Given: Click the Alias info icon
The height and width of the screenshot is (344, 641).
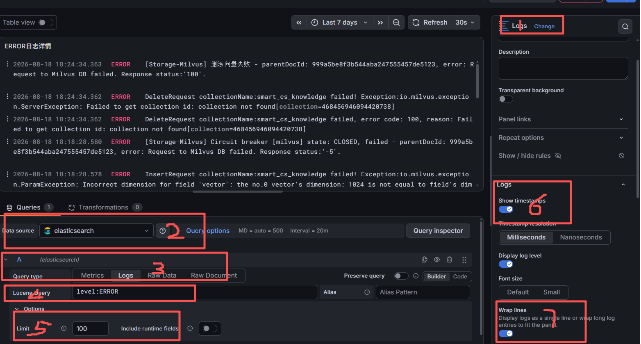Looking at the screenshot, I should [x=367, y=292].
